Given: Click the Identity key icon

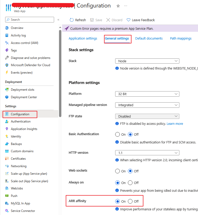Looking at the screenshot, I should coord(7,136).
